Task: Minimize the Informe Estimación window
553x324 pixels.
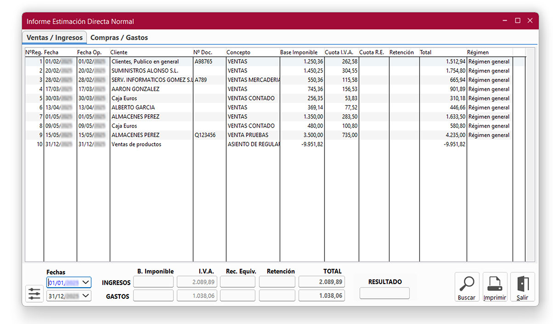Action: pyautogui.click(x=505, y=21)
